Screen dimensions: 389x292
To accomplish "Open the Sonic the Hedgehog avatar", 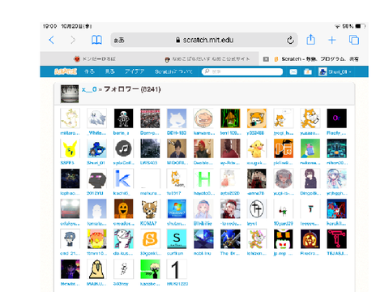I will click(x=230, y=239).
